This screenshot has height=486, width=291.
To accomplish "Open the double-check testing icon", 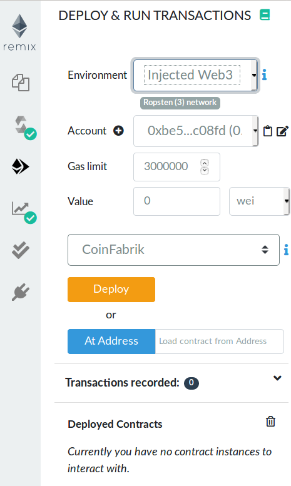I will [x=21, y=250].
